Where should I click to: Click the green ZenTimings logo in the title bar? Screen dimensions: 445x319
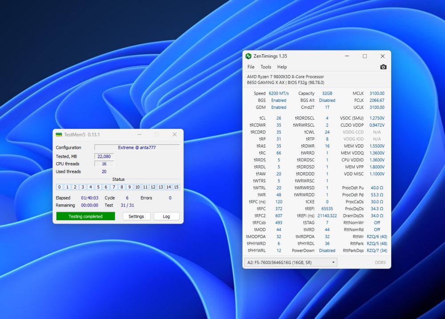(x=249, y=56)
